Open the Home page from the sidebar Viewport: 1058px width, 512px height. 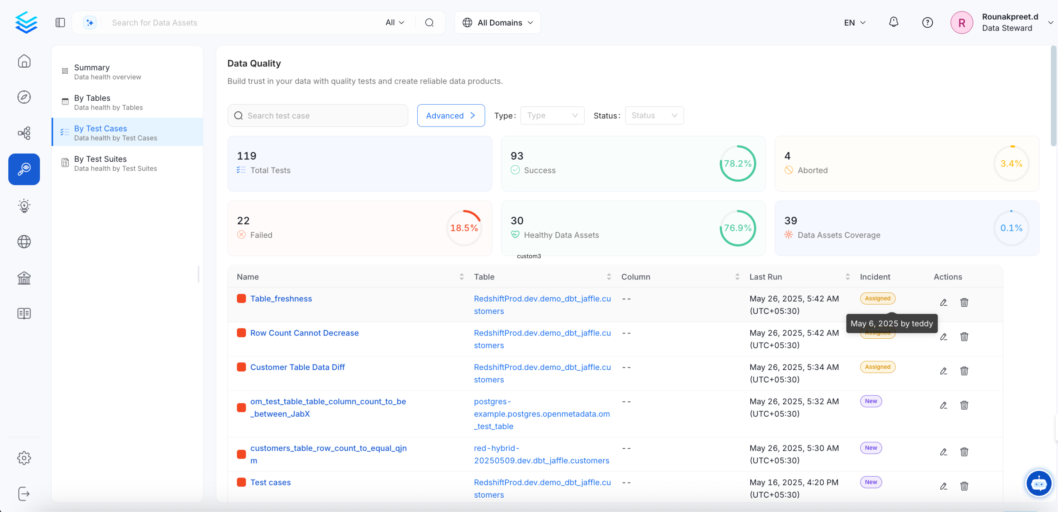[x=24, y=61]
